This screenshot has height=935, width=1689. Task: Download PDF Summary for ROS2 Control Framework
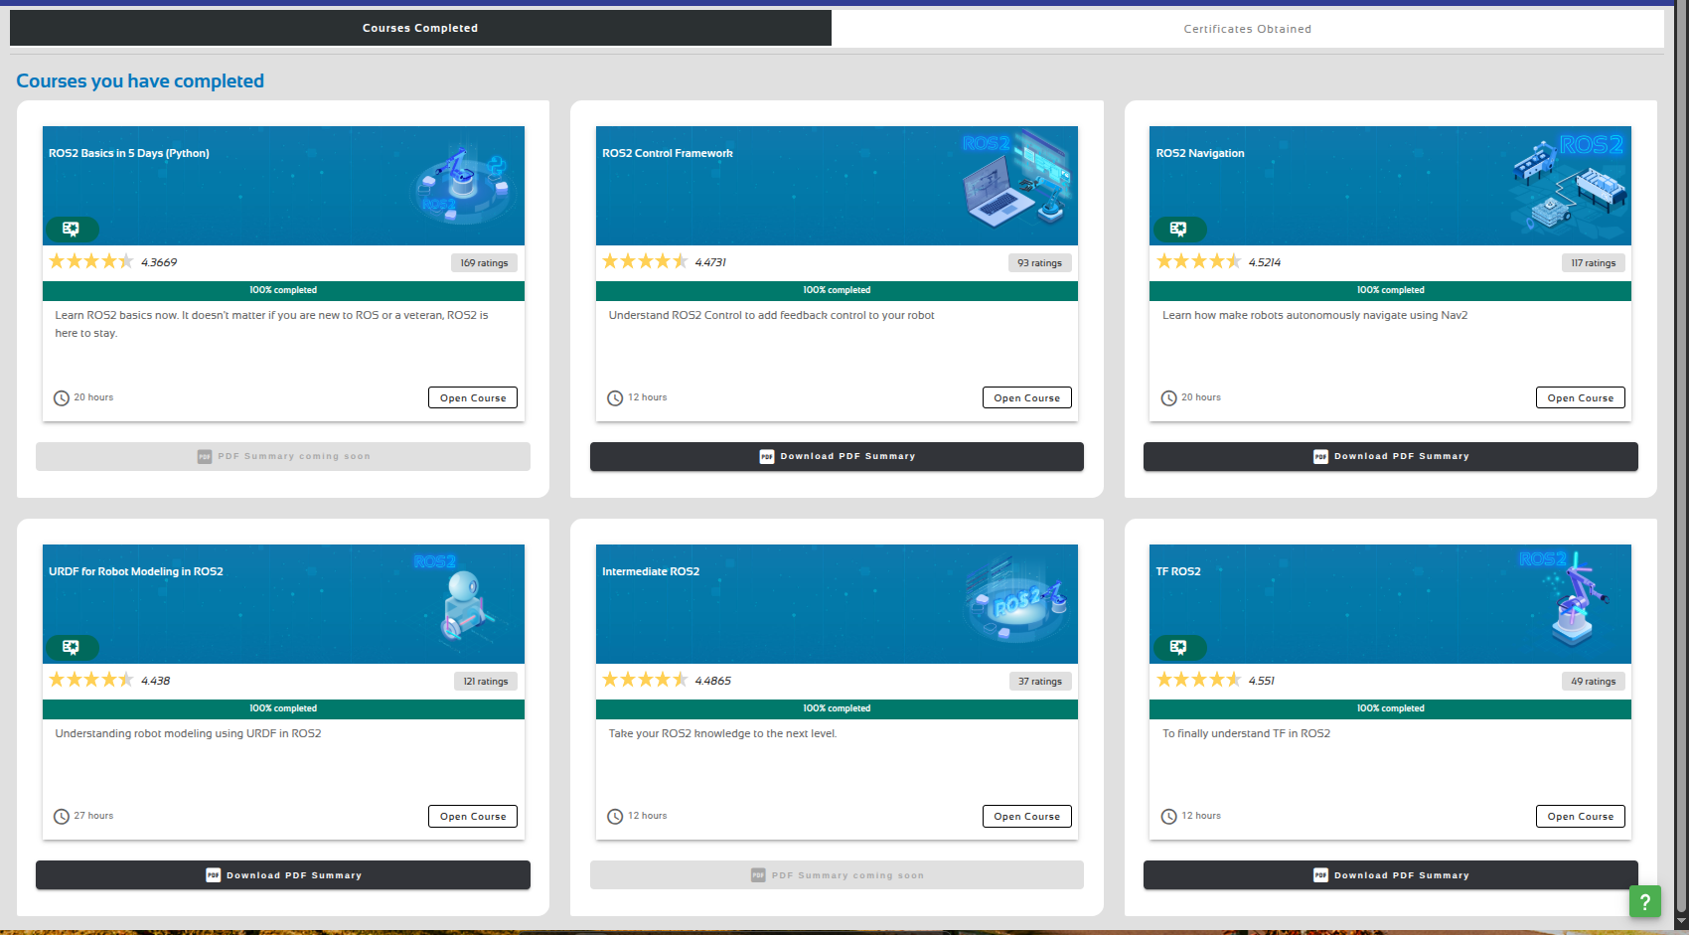(837, 456)
